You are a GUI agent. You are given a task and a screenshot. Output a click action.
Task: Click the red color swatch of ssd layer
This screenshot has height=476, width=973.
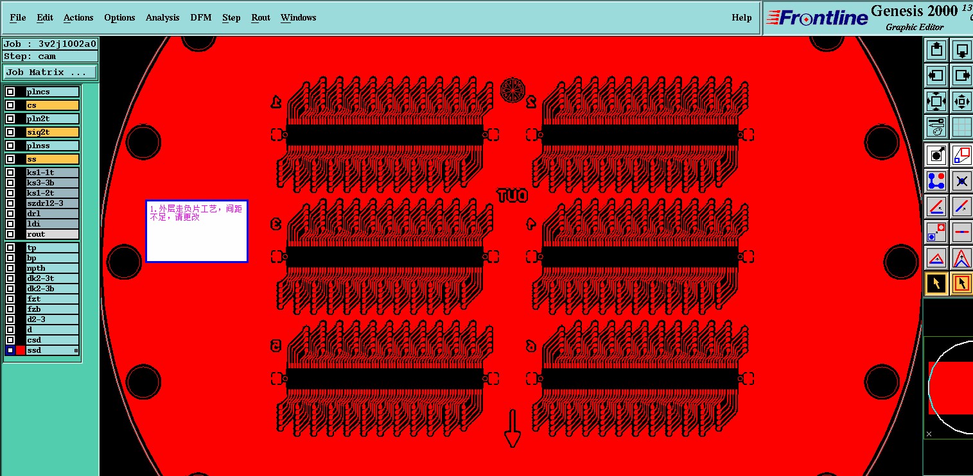[x=21, y=350]
